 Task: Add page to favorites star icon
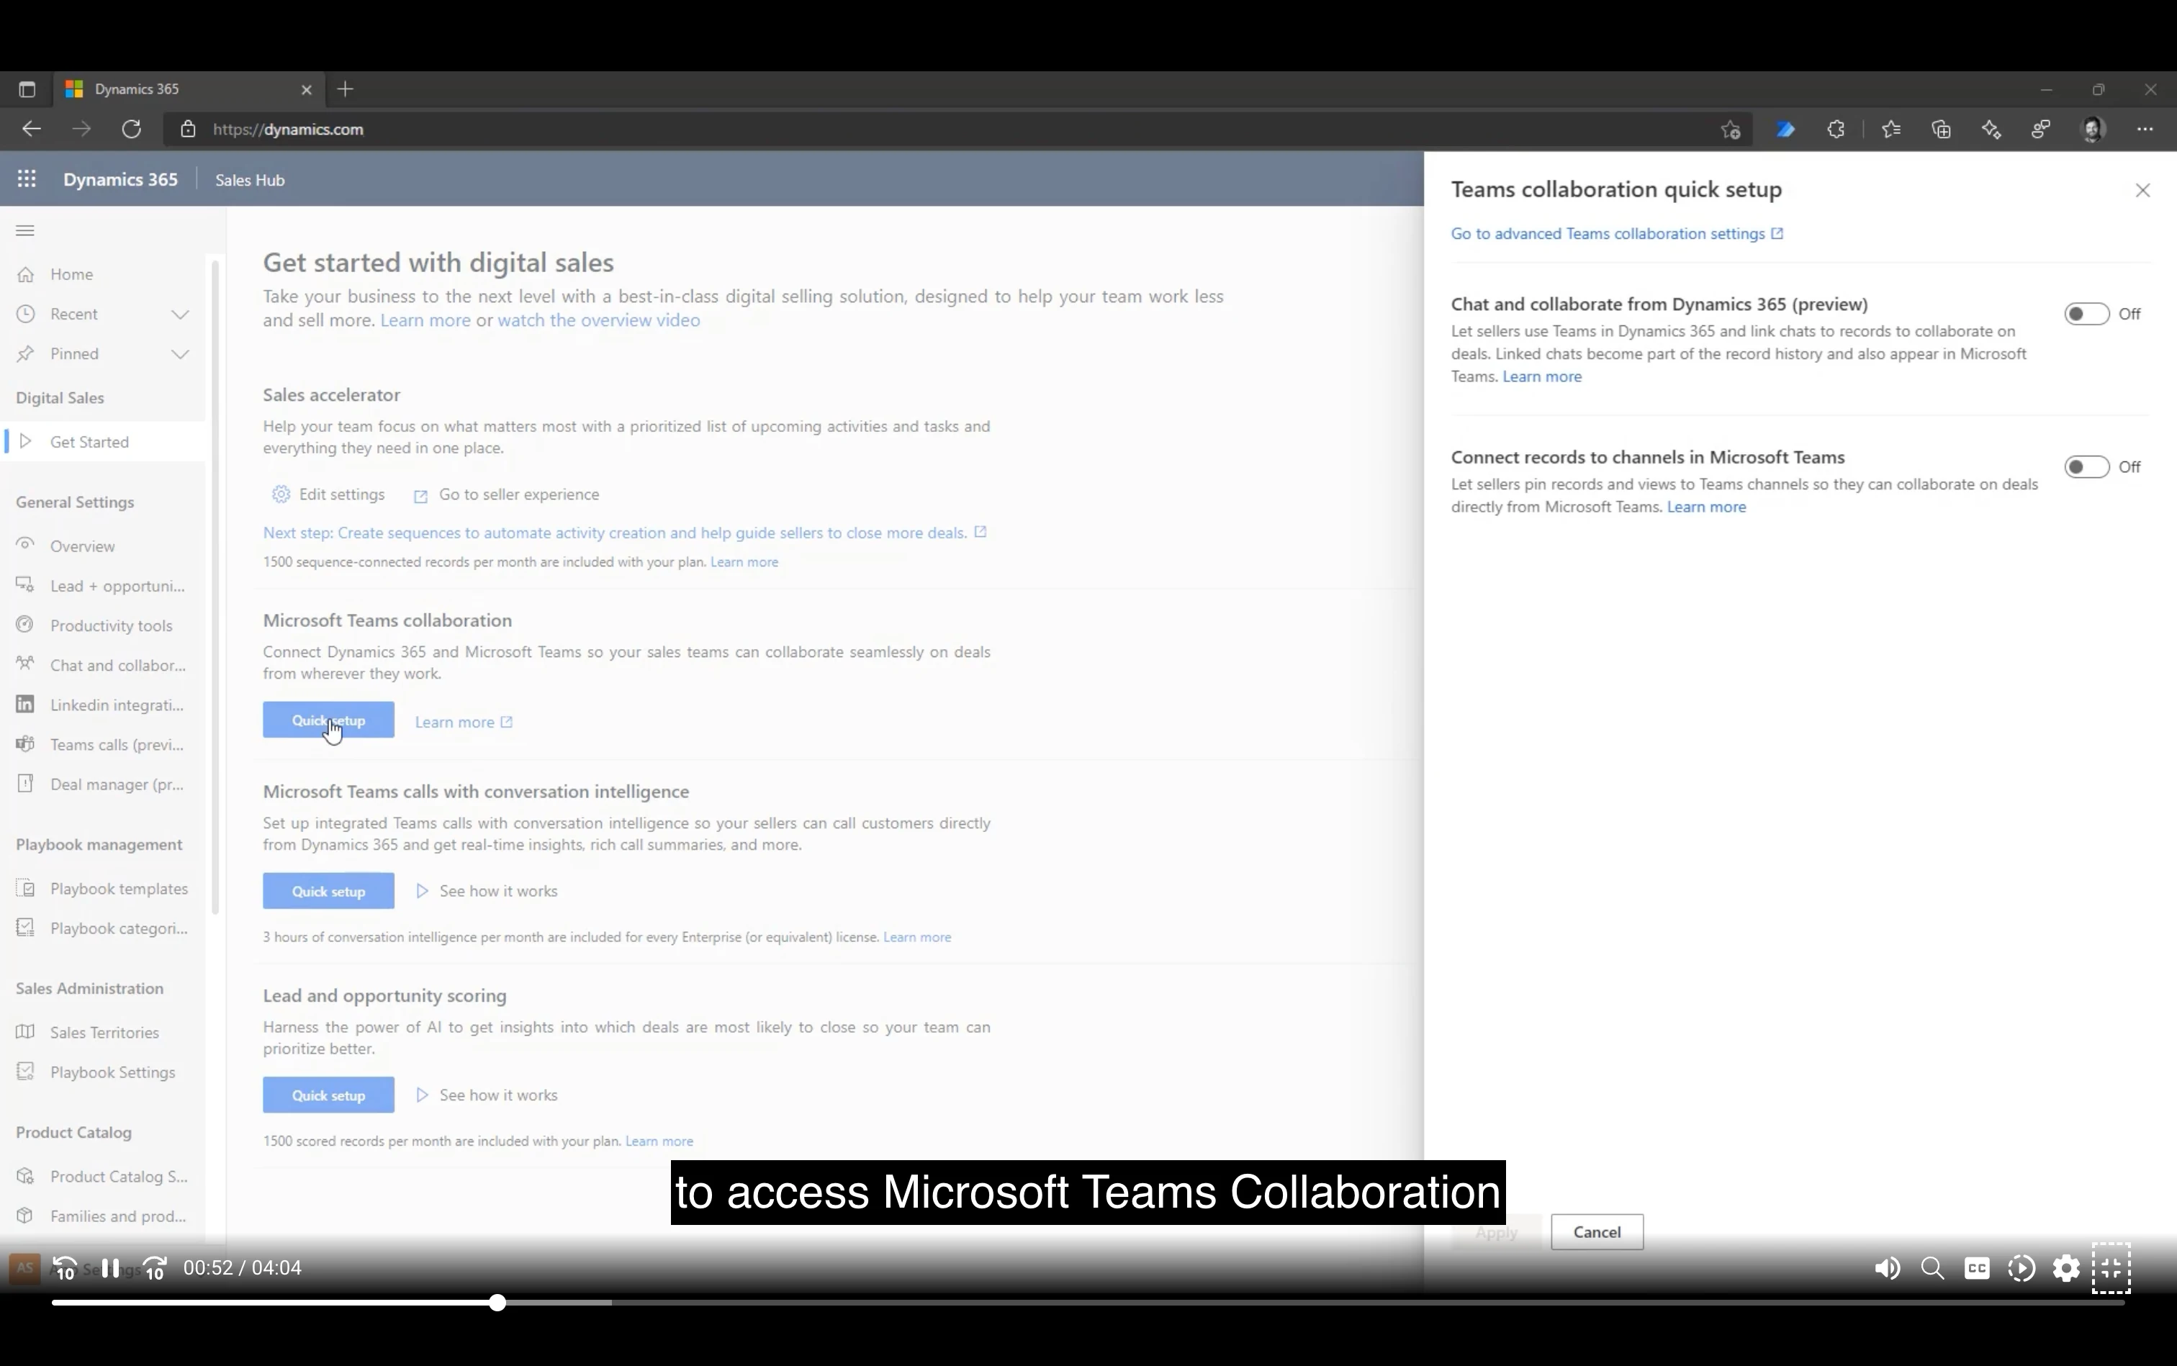coord(1731,130)
